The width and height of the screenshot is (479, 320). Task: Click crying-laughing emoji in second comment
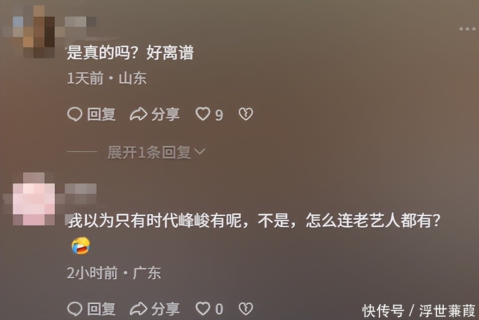coord(81,245)
